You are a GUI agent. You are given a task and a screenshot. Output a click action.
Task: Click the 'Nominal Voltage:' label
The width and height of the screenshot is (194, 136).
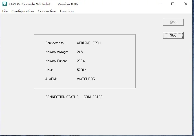tap(57, 52)
